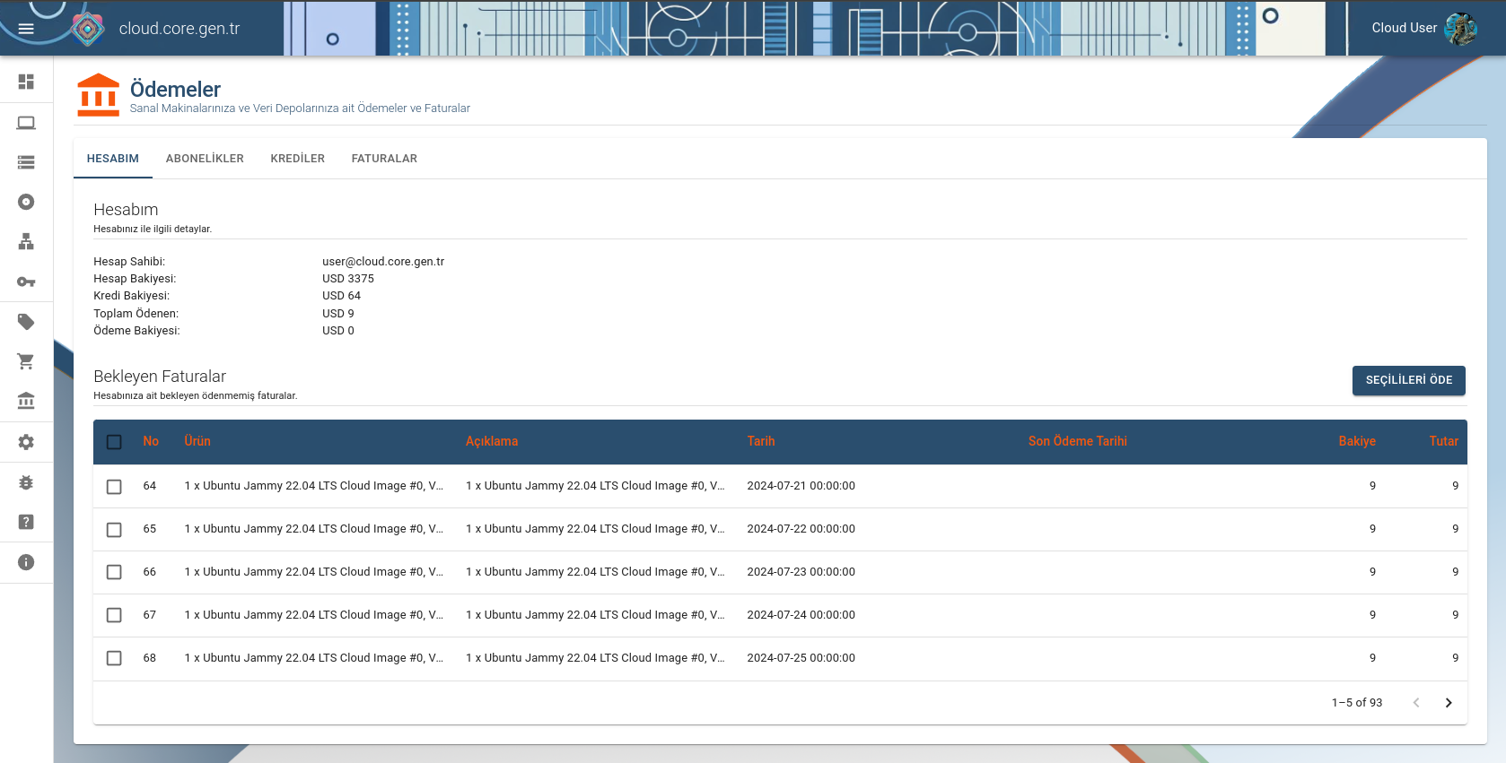This screenshot has height=763, width=1506.
Task: Click the cloud.core.gen.tr logo icon
Action: [87, 29]
